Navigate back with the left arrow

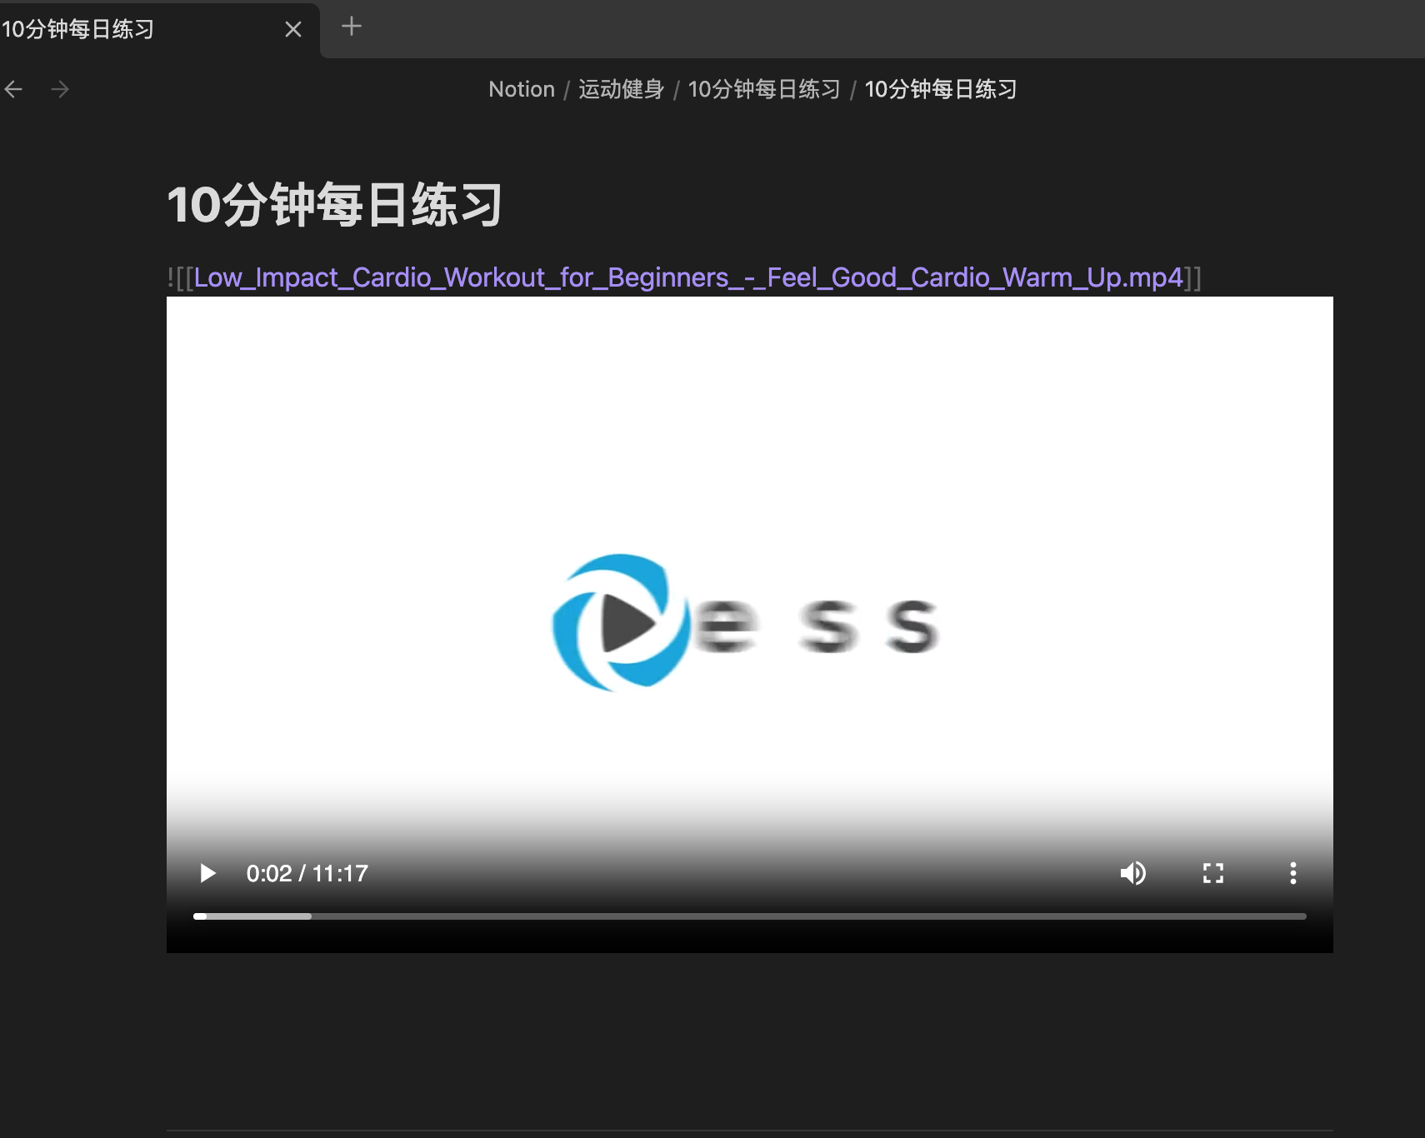point(14,89)
